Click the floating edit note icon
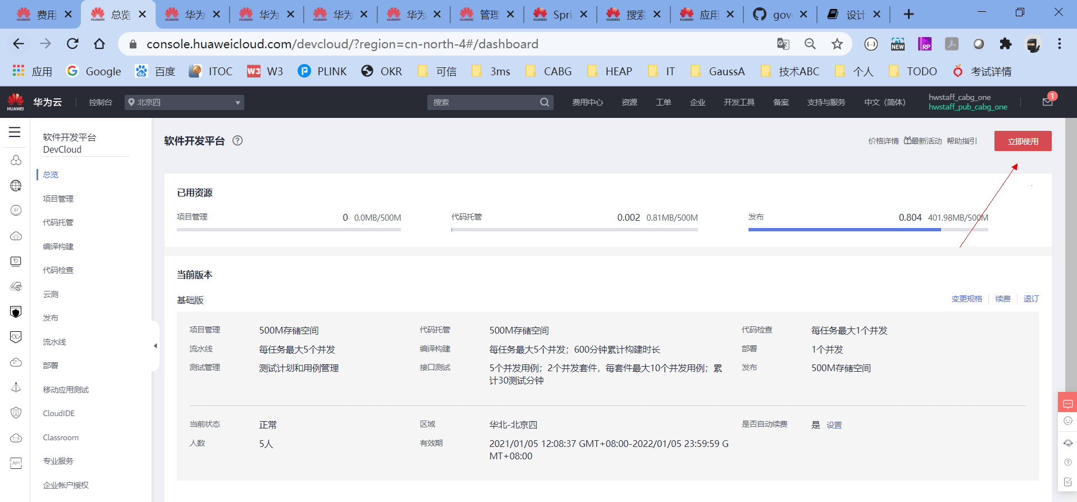 (x=1067, y=482)
